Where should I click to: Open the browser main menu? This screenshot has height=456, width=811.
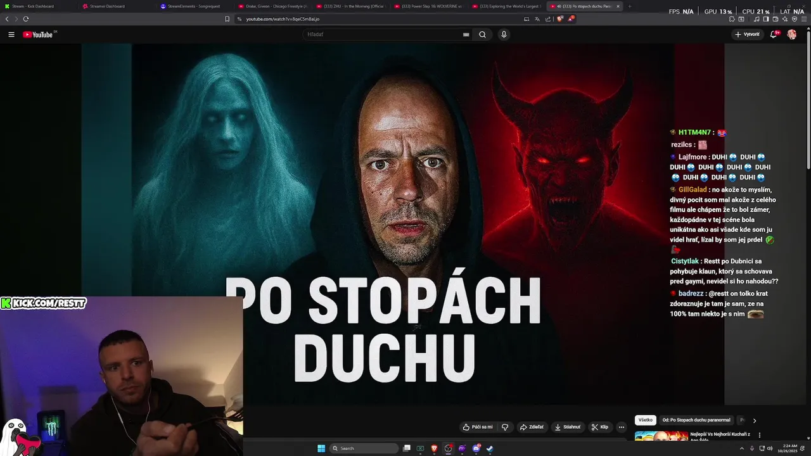click(x=803, y=19)
